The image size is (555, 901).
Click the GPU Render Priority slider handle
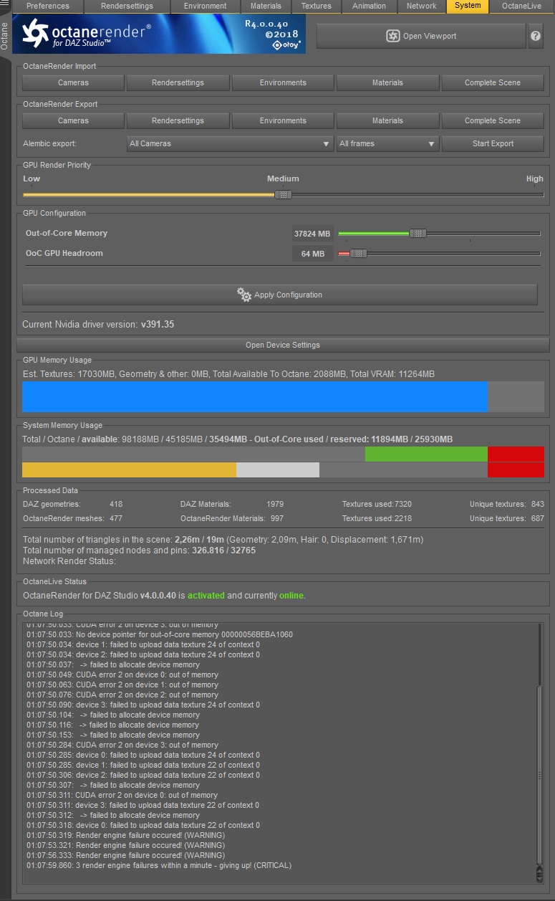click(x=284, y=194)
